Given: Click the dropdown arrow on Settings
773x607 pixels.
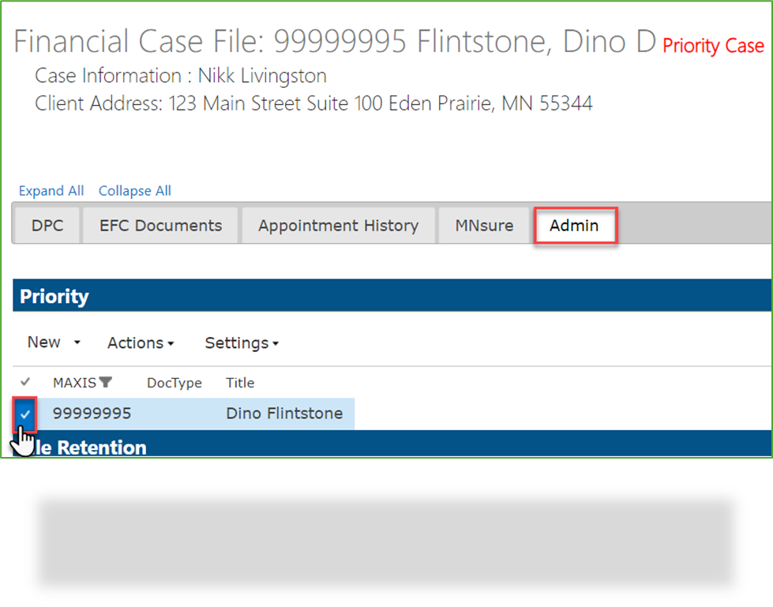Looking at the screenshot, I should (273, 343).
